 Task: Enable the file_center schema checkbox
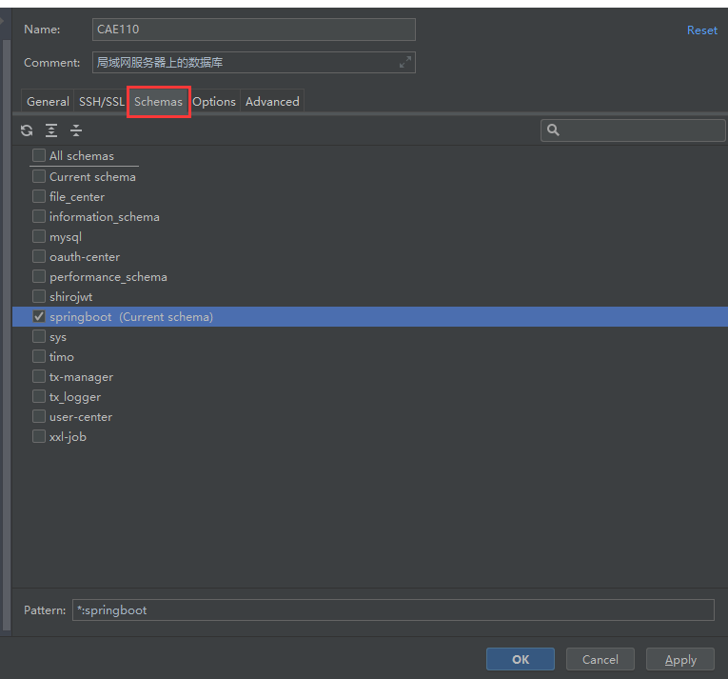(x=39, y=196)
